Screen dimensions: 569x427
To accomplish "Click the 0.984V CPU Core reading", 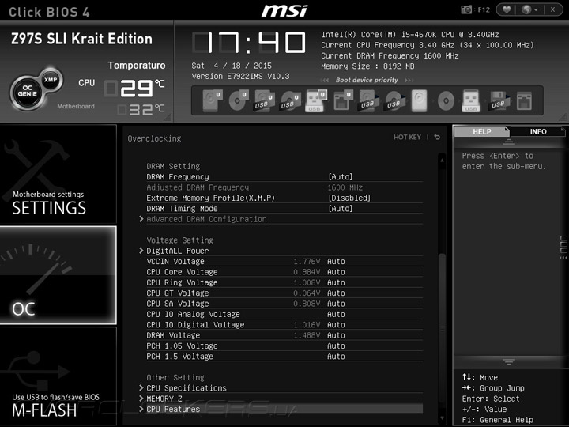I will click(307, 272).
